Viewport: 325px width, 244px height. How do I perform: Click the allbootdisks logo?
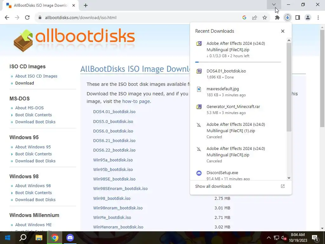[x=74, y=40]
